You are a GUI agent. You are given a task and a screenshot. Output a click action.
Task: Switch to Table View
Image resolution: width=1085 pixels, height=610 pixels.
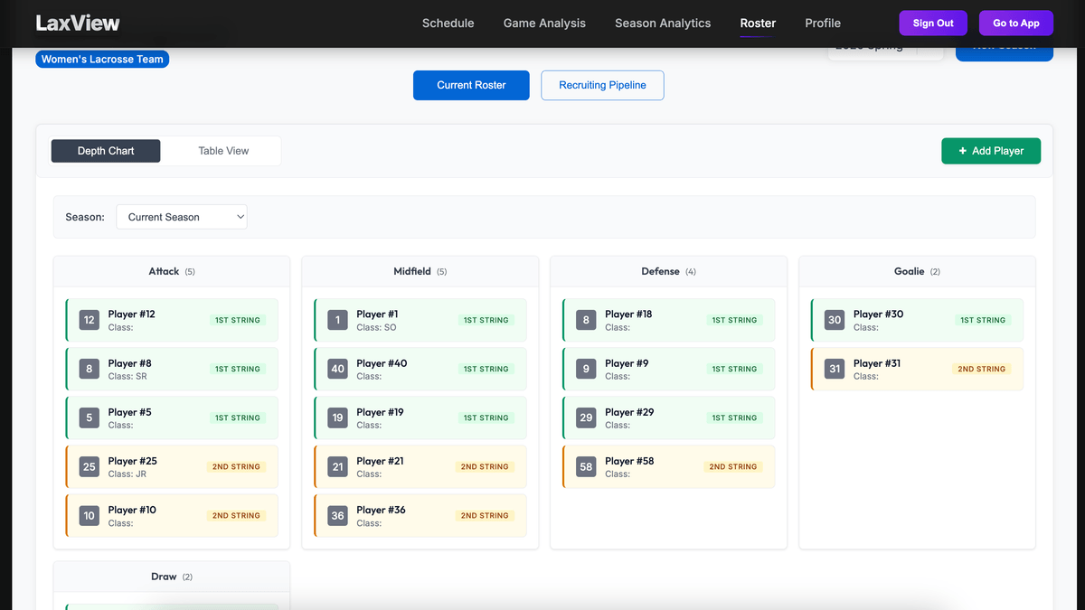(x=222, y=151)
